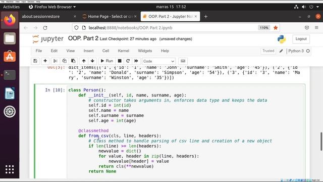Launch Firefox from the dock

[x=10, y=20]
